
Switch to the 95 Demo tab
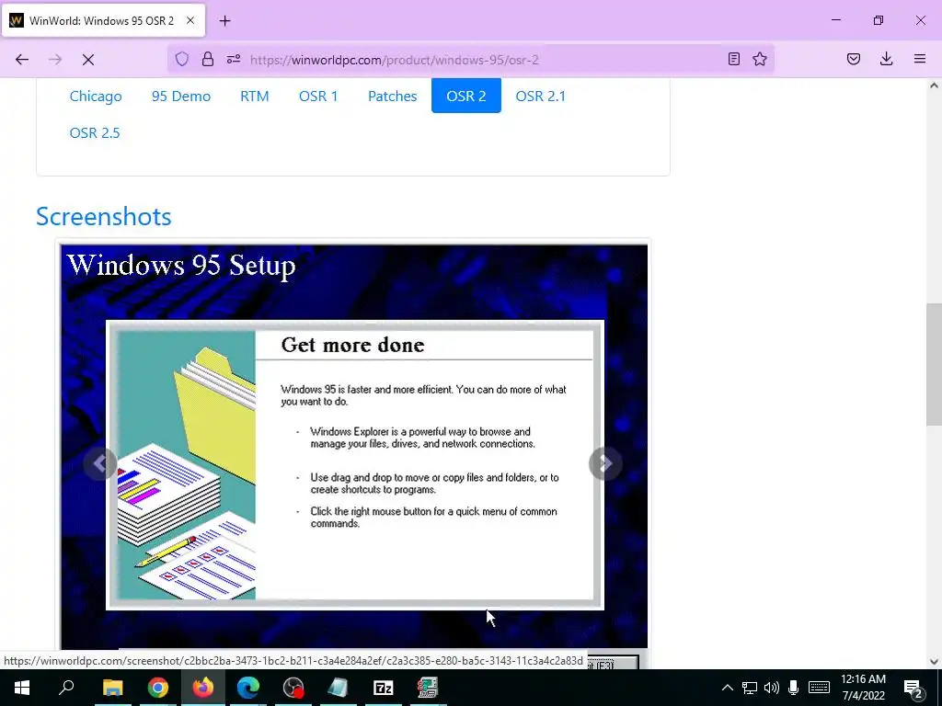[181, 96]
